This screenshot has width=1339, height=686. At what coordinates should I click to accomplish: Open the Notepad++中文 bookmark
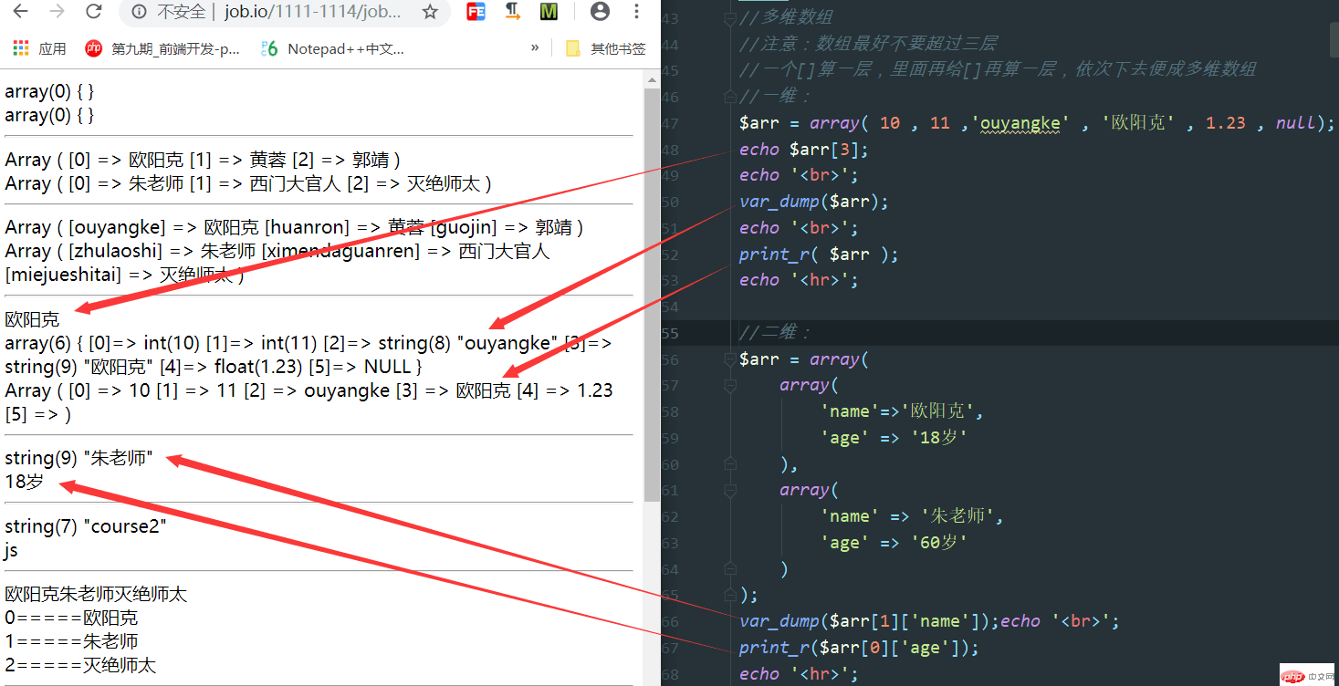tap(332, 48)
